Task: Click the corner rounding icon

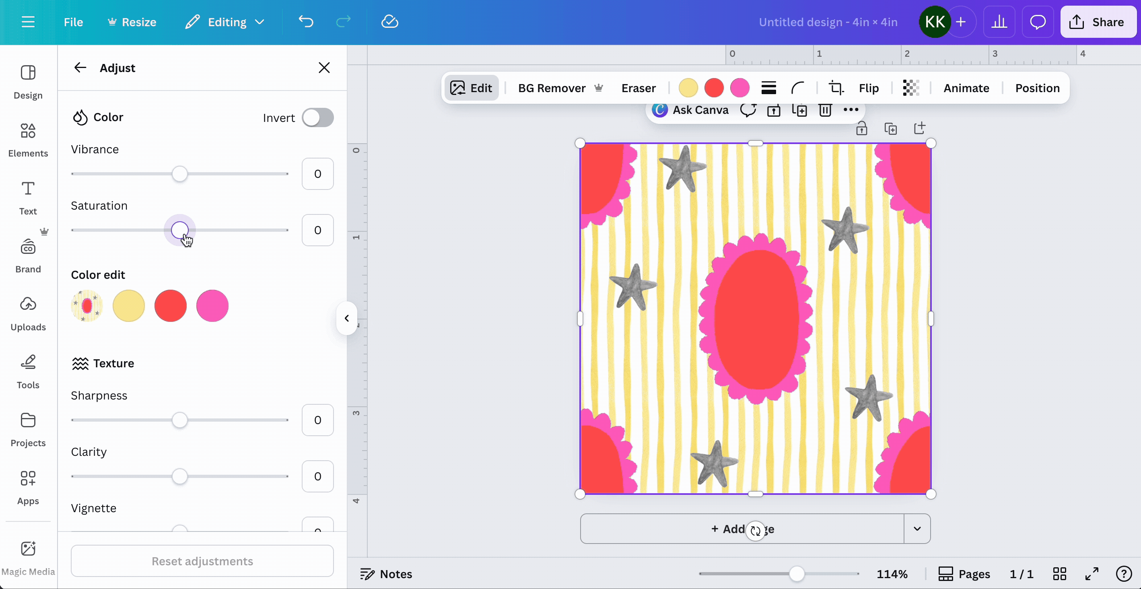Action: (x=798, y=88)
